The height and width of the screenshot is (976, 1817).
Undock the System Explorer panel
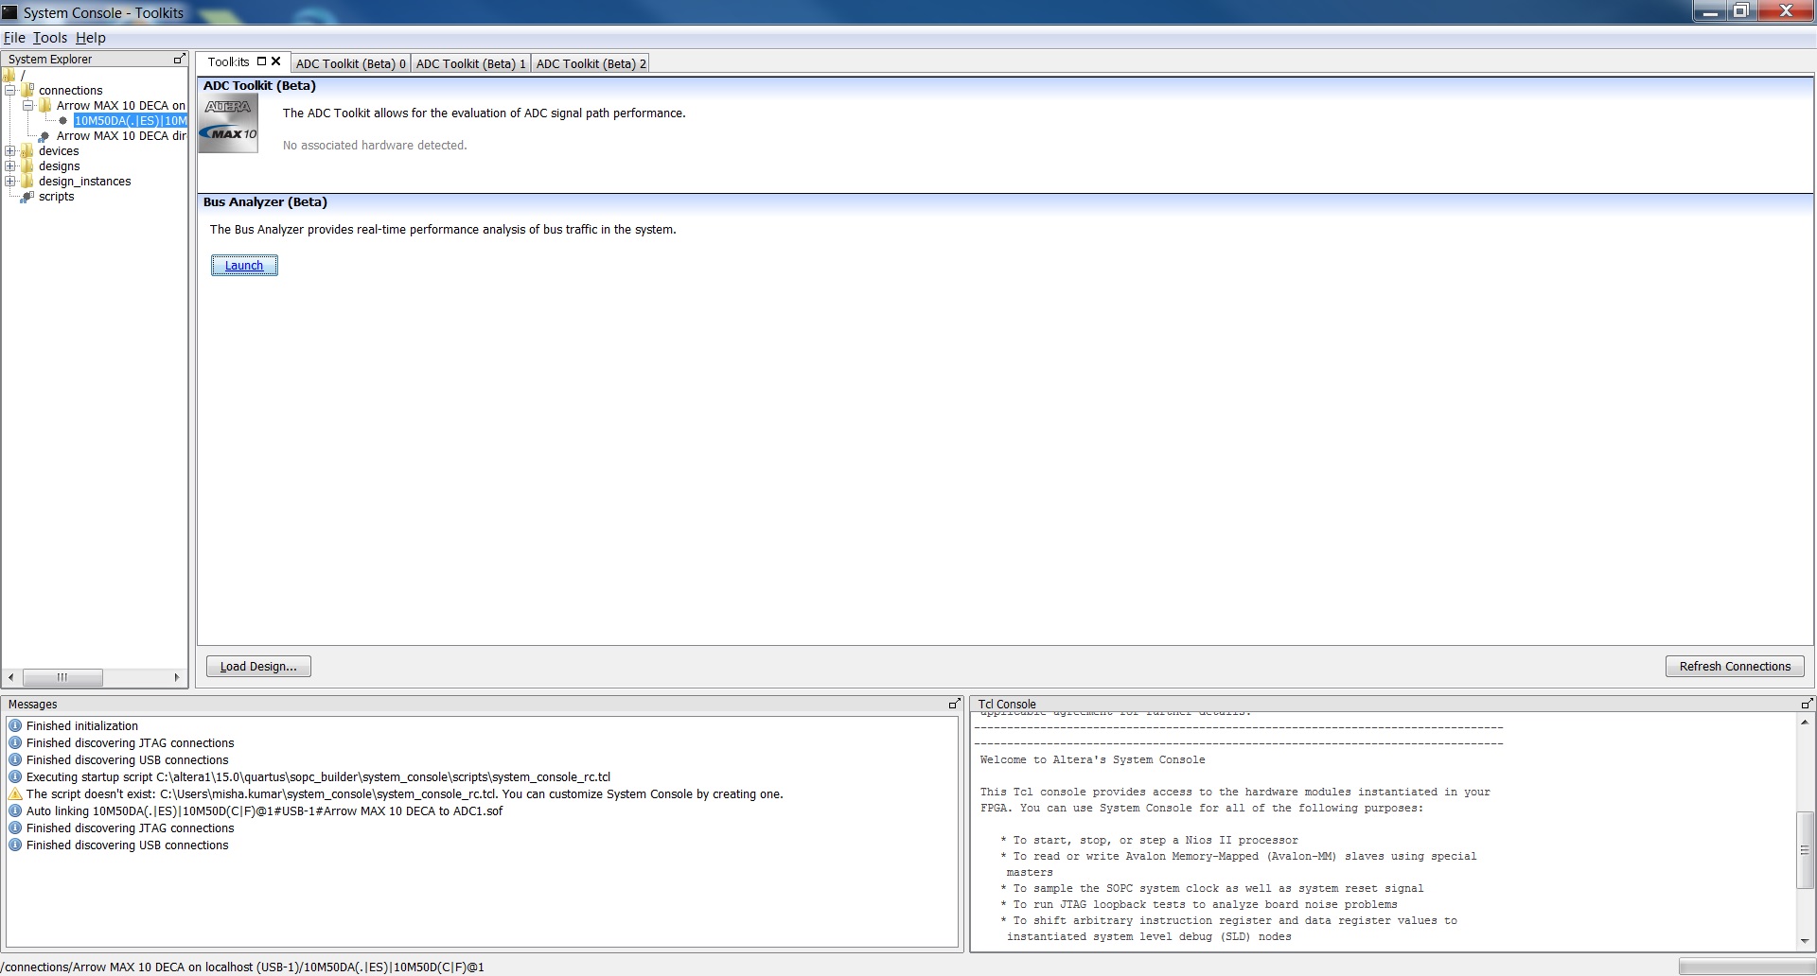(179, 59)
